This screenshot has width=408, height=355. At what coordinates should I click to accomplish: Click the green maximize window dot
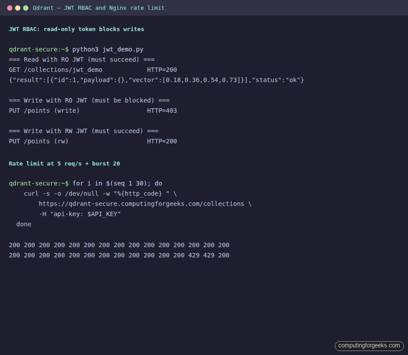coord(26,8)
